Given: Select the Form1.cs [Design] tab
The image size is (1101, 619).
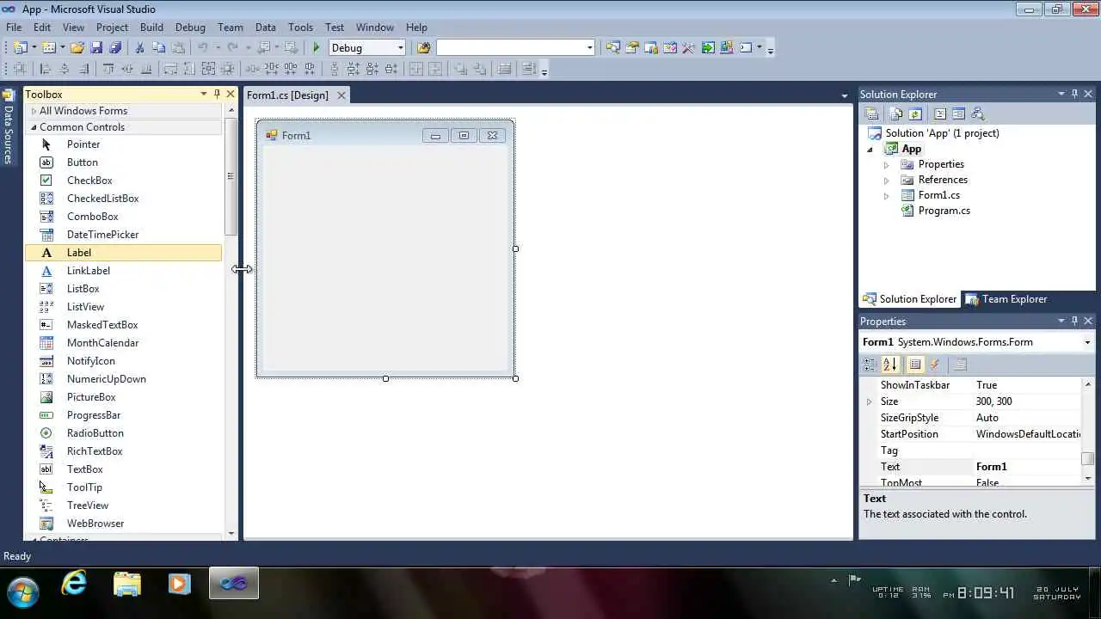Looking at the screenshot, I should pyautogui.click(x=288, y=95).
